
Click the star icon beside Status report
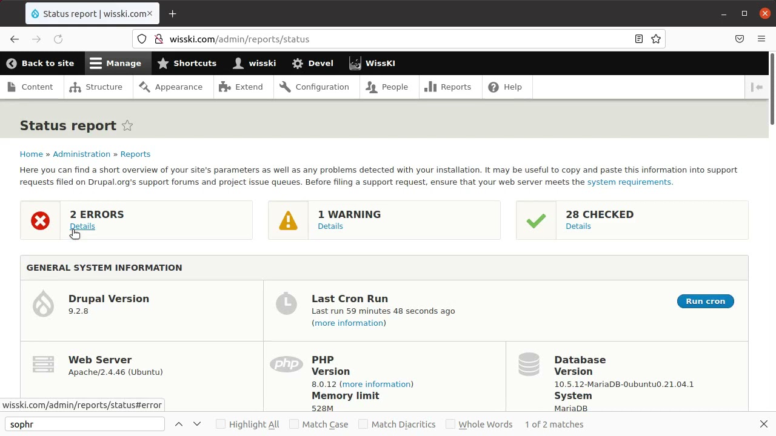click(x=127, y=125)
